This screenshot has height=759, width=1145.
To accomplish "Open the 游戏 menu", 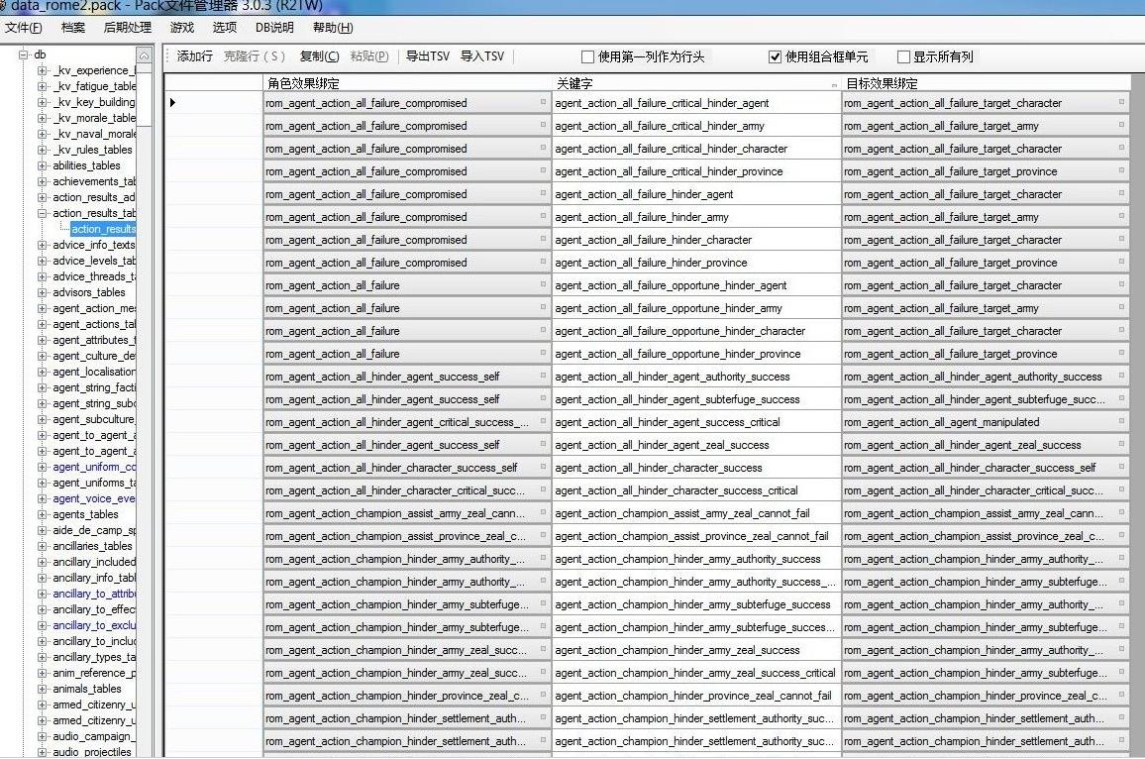I will coord(182,28).
